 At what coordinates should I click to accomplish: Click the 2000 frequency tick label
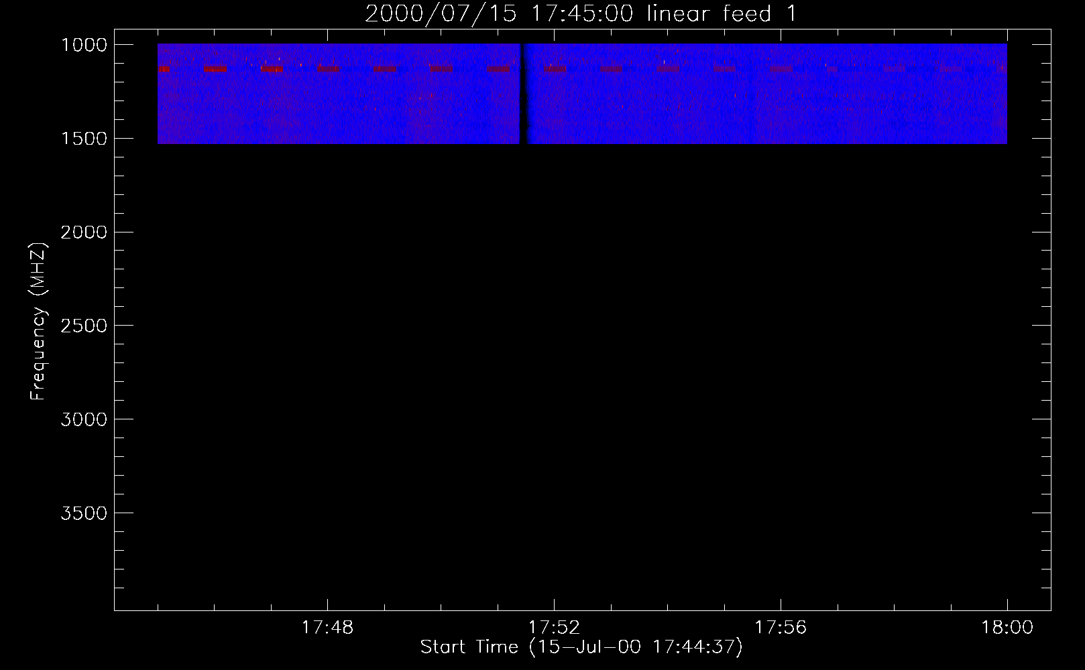[x=84, y=232]
